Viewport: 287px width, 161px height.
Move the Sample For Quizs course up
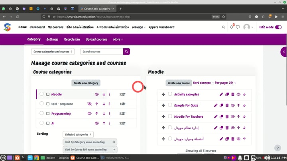[238, 105]
